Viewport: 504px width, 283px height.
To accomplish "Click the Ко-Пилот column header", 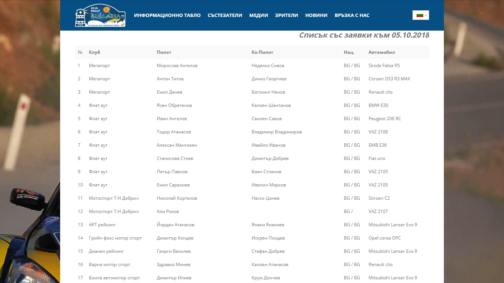I will [262, 52].
